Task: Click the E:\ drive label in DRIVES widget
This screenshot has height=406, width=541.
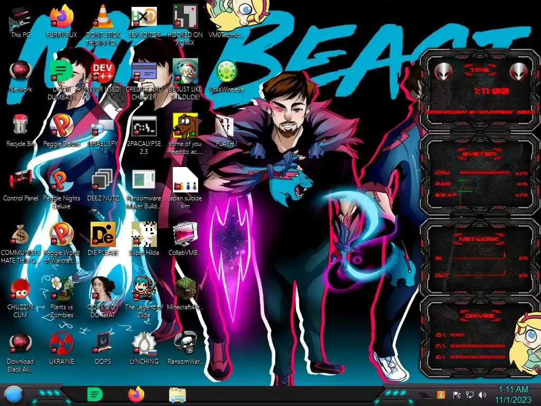Action: [x=440, y=357]
